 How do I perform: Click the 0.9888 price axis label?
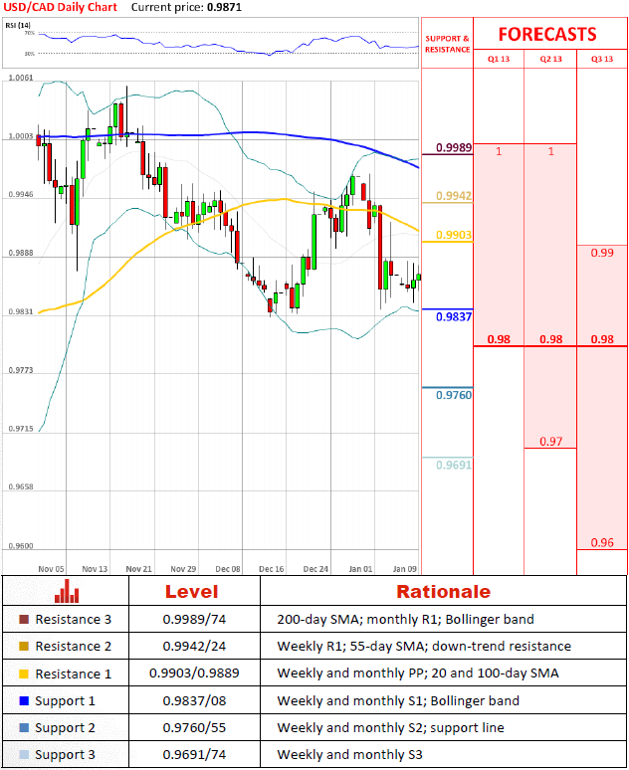click(21, 253)
